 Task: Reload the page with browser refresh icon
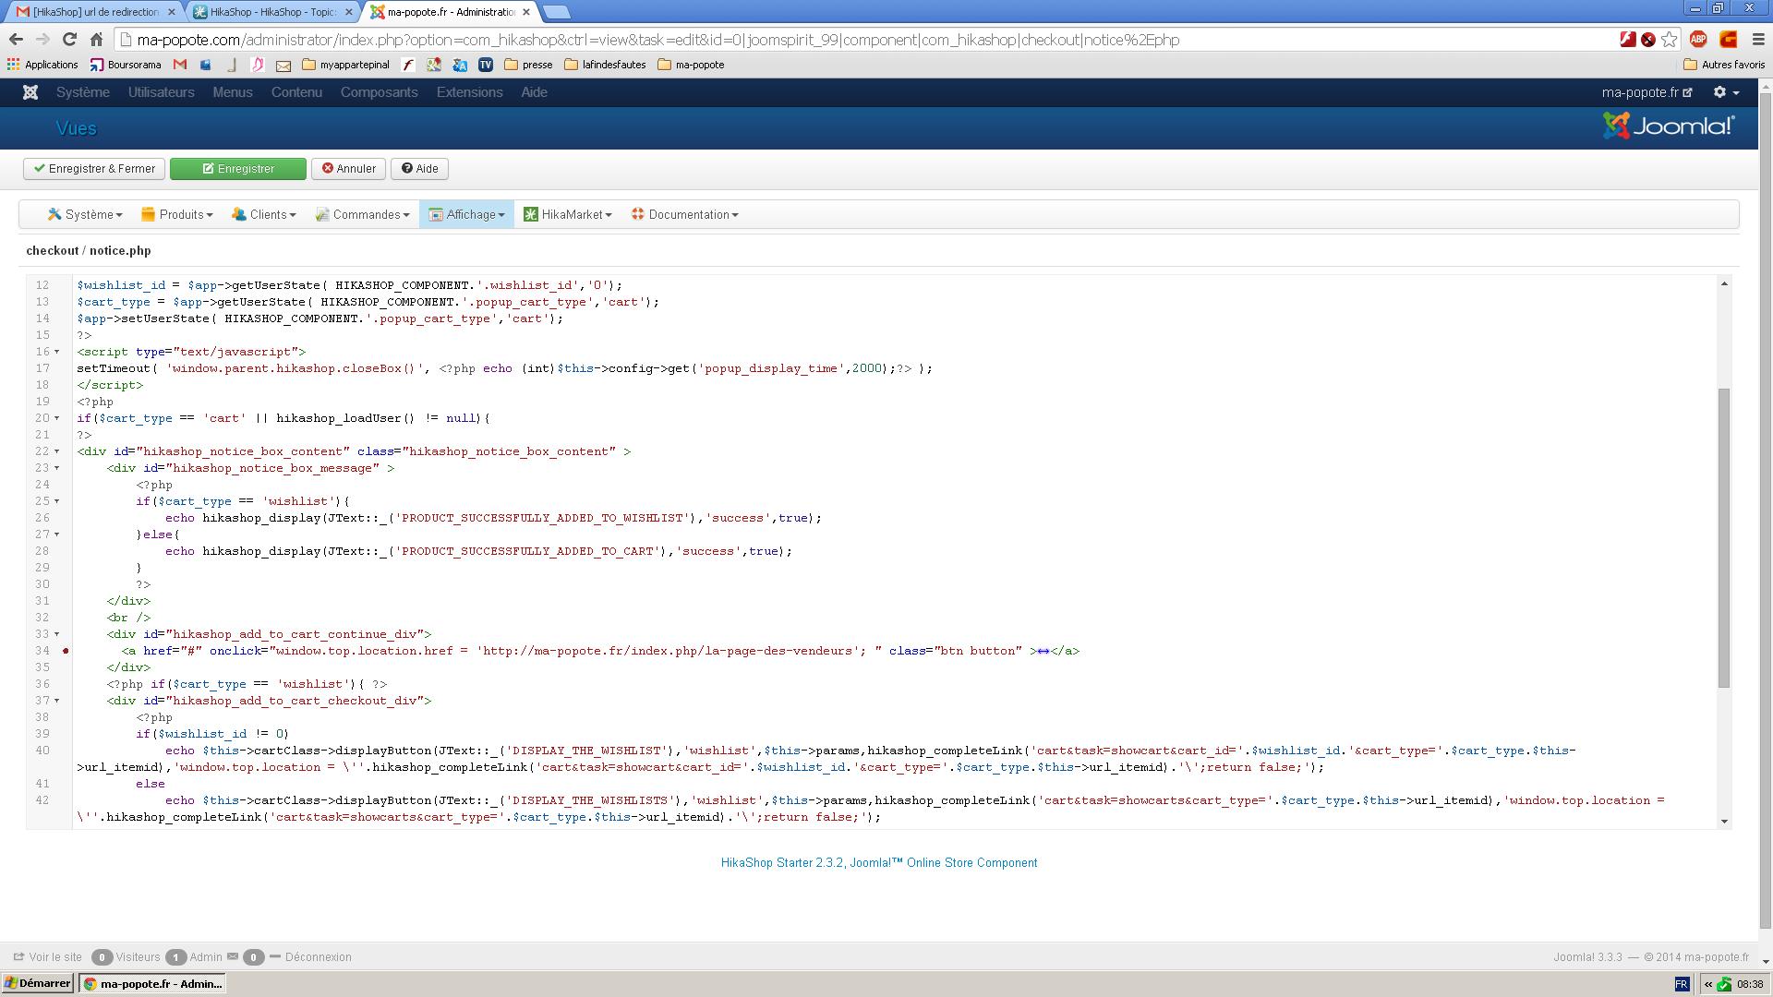point(69,40)
